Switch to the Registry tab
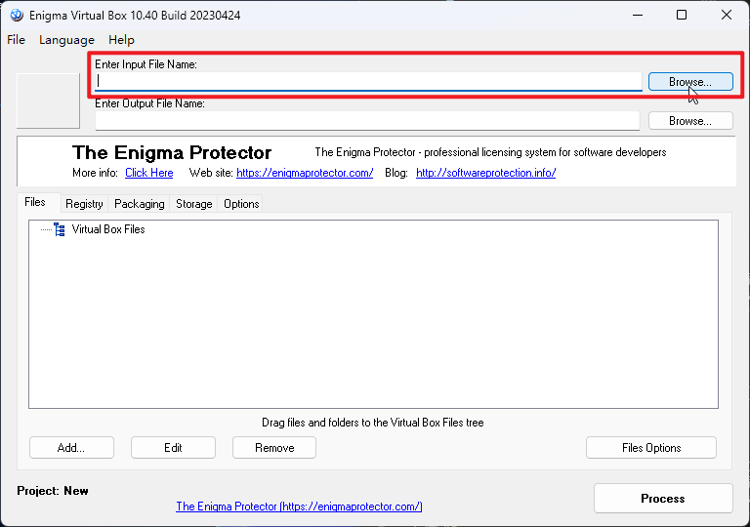Screen dimensions: 750x527 click(84, 204)
